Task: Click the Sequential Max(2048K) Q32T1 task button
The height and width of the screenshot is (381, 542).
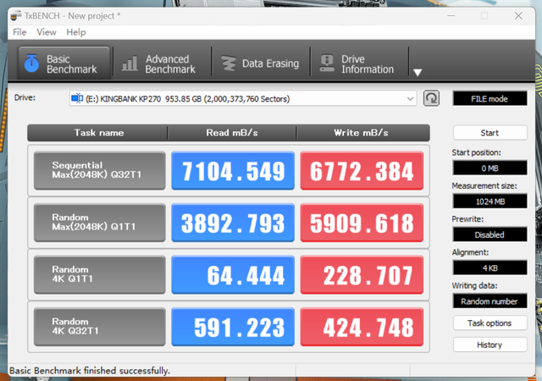Action: [x=100, y=170]
